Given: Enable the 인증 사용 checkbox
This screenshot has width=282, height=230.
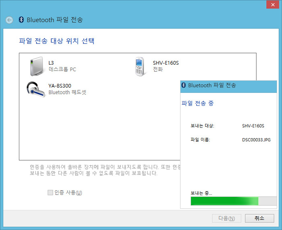Looking at the screenshot, I should (50, 193).
